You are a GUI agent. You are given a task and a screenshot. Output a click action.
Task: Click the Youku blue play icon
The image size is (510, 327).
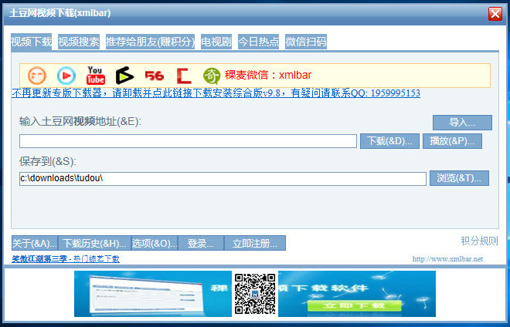[66, 76]
